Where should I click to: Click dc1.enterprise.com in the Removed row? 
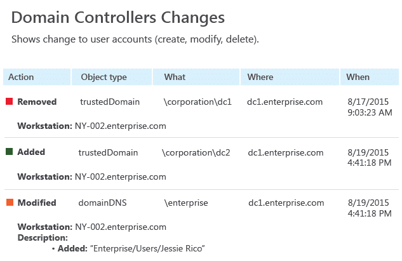click(285, 102)
